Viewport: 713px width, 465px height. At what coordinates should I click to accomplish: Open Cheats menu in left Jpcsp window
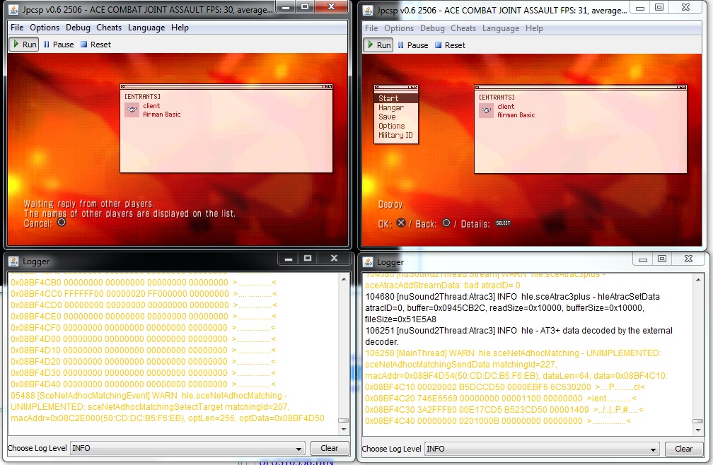(x=109, y=28)
